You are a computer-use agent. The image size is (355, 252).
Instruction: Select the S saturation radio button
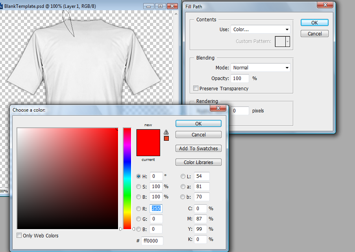click(139, 187)
